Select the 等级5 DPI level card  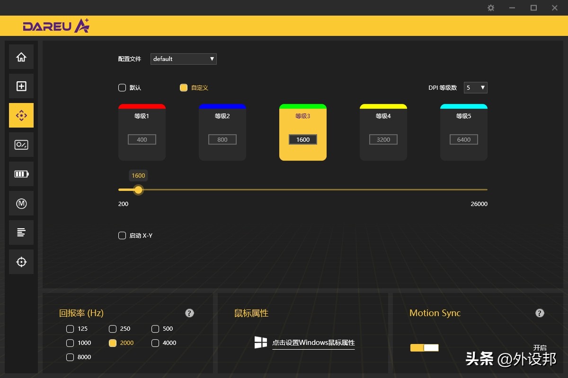pos(464,132)
